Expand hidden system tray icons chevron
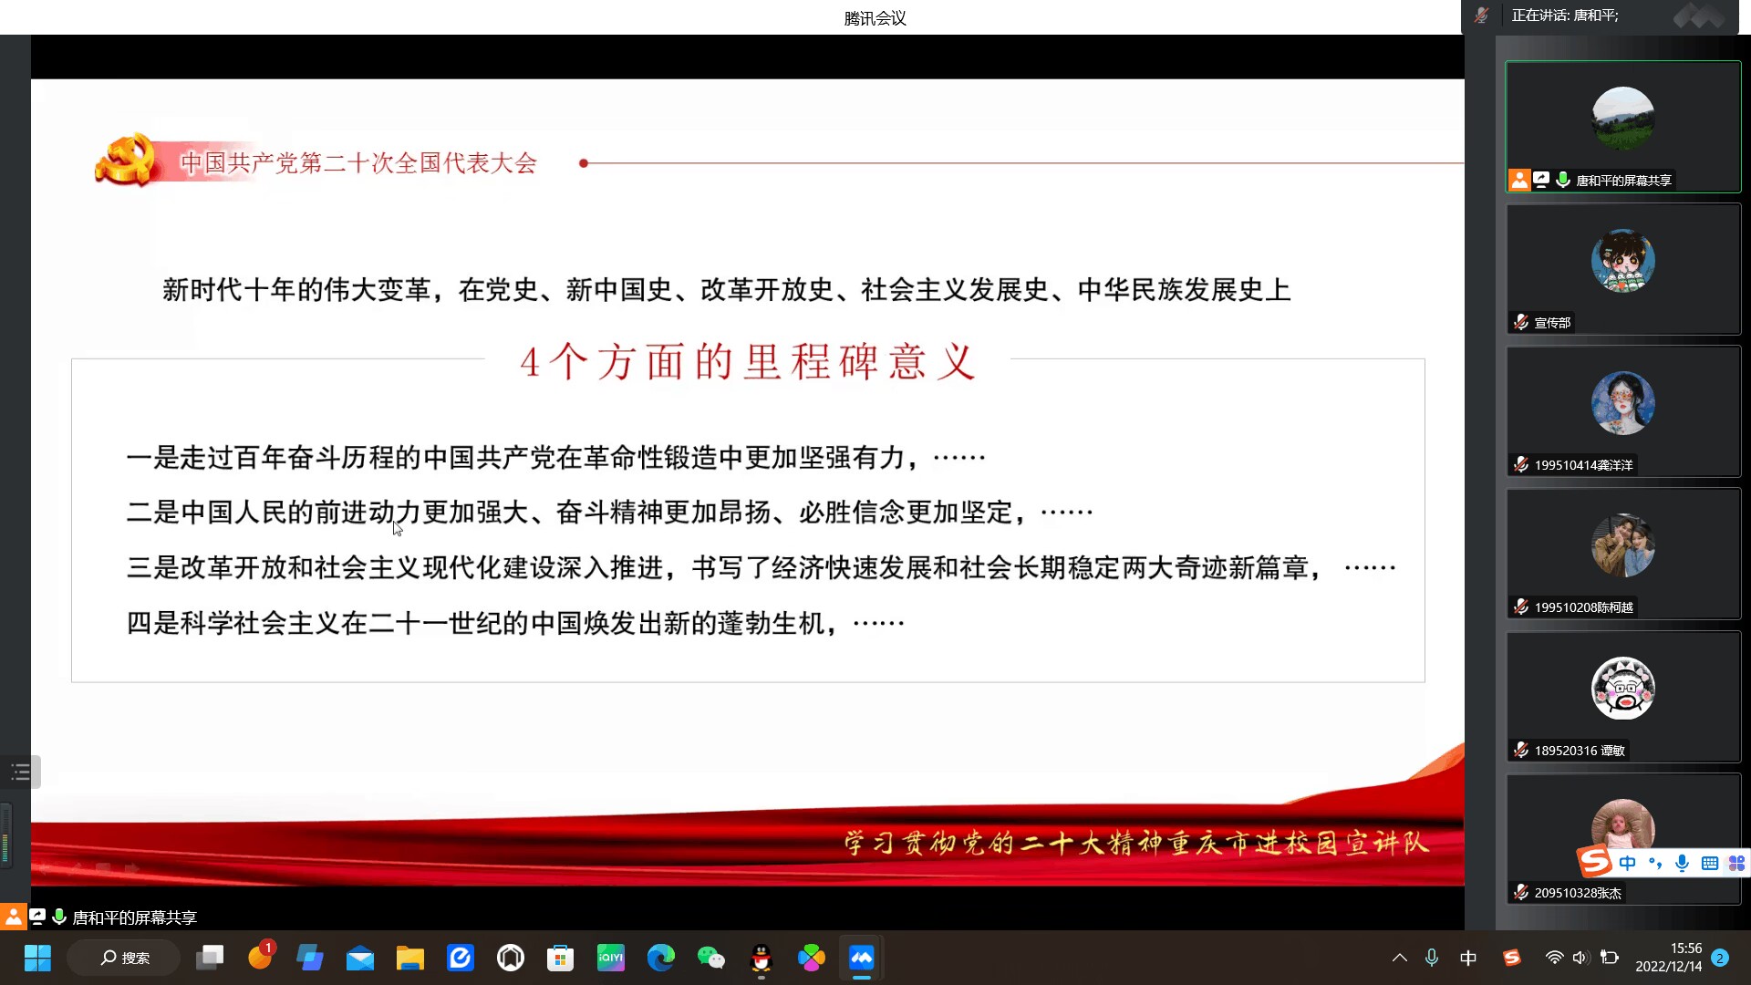The height and width of the screenshot is (985, 1751). click(1399, 958)
